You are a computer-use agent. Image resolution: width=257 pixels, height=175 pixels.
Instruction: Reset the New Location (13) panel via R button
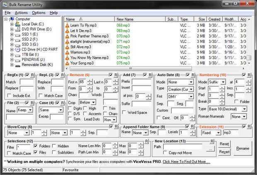click(x=212, y=141)
